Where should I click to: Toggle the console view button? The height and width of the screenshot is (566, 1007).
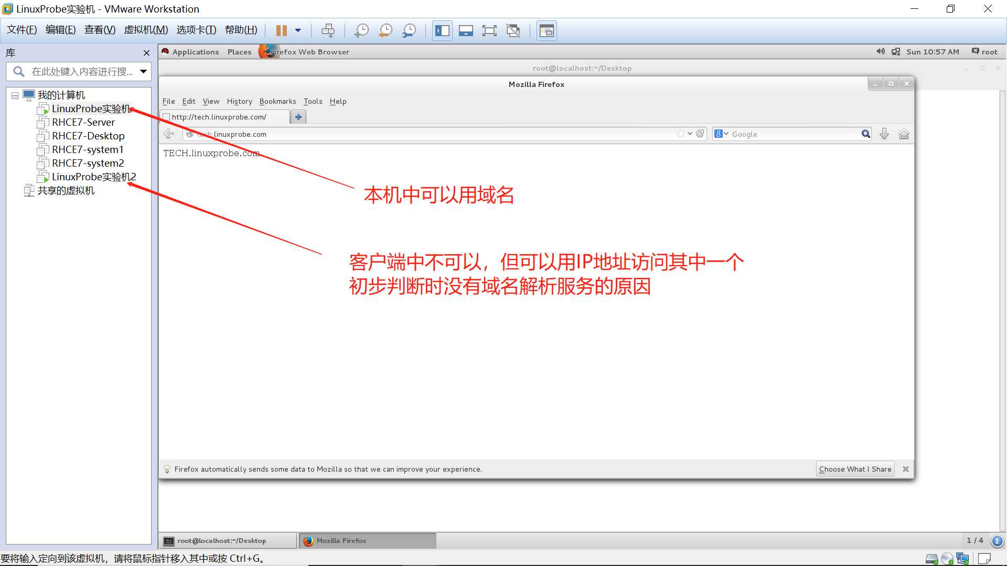tap(547, 30)
